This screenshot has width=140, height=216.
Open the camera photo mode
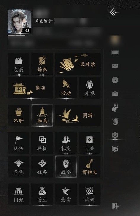coord(115,94)
